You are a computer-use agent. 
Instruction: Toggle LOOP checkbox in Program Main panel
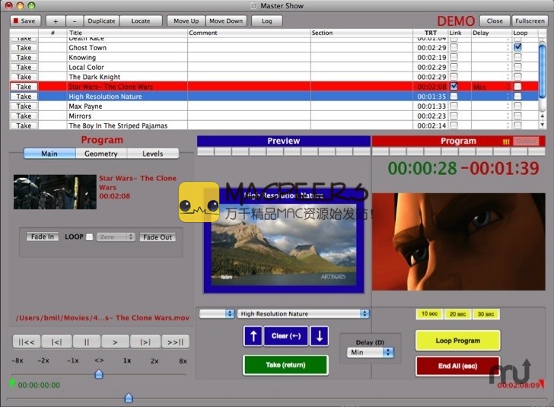tap(89, 237)
